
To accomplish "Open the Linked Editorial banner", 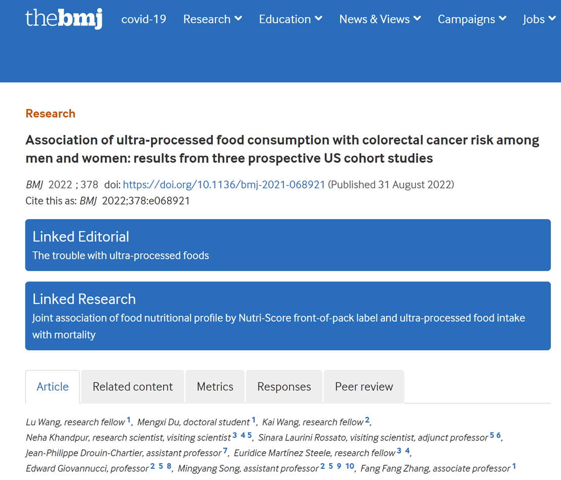I will (288, 245).
